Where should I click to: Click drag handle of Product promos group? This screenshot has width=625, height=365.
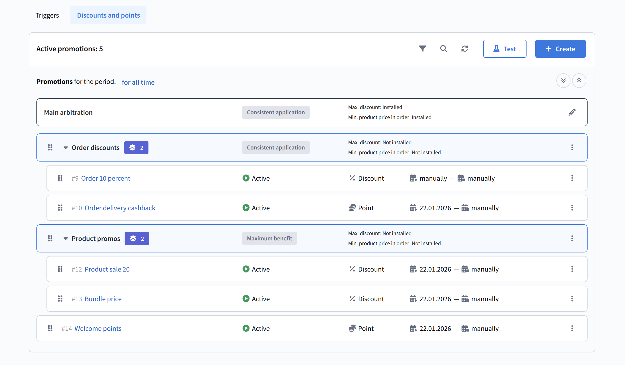(x=50, y=238)
